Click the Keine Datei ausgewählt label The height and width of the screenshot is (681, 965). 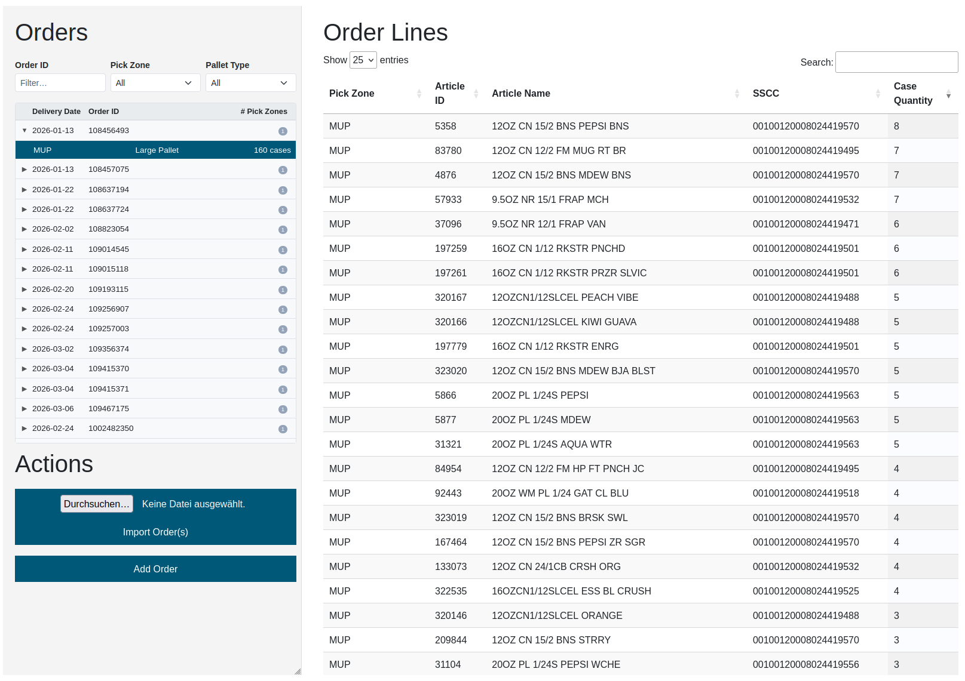[194, 504]
